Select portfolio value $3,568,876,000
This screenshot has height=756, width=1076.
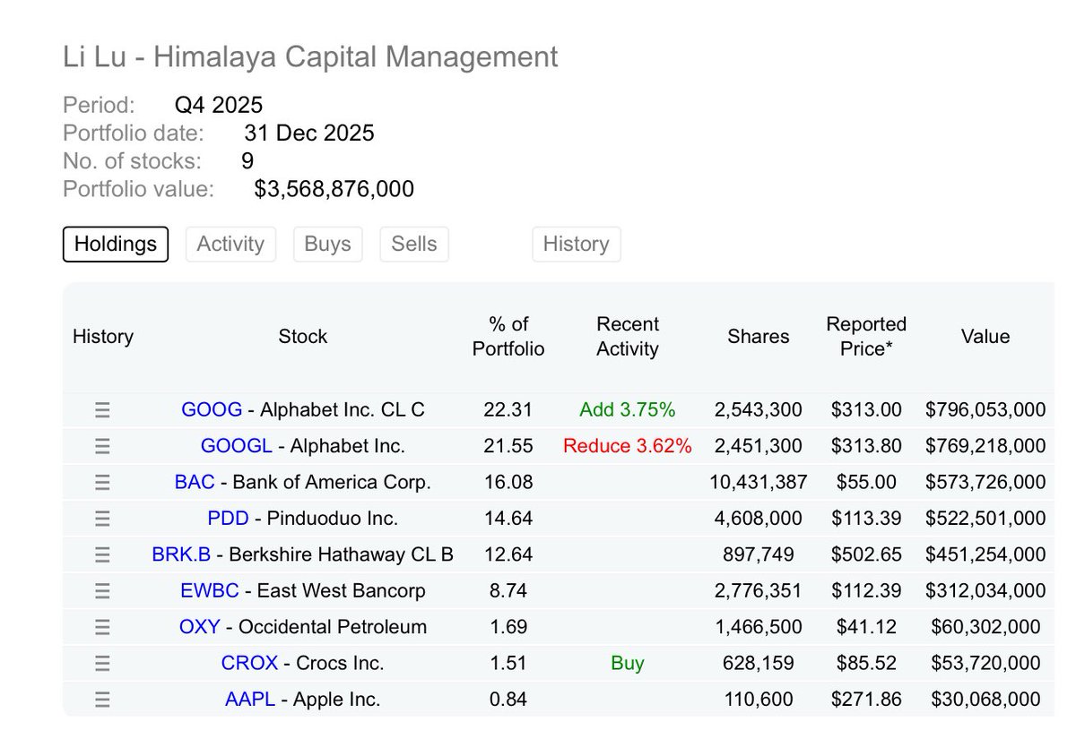click(x=334, y=189)
